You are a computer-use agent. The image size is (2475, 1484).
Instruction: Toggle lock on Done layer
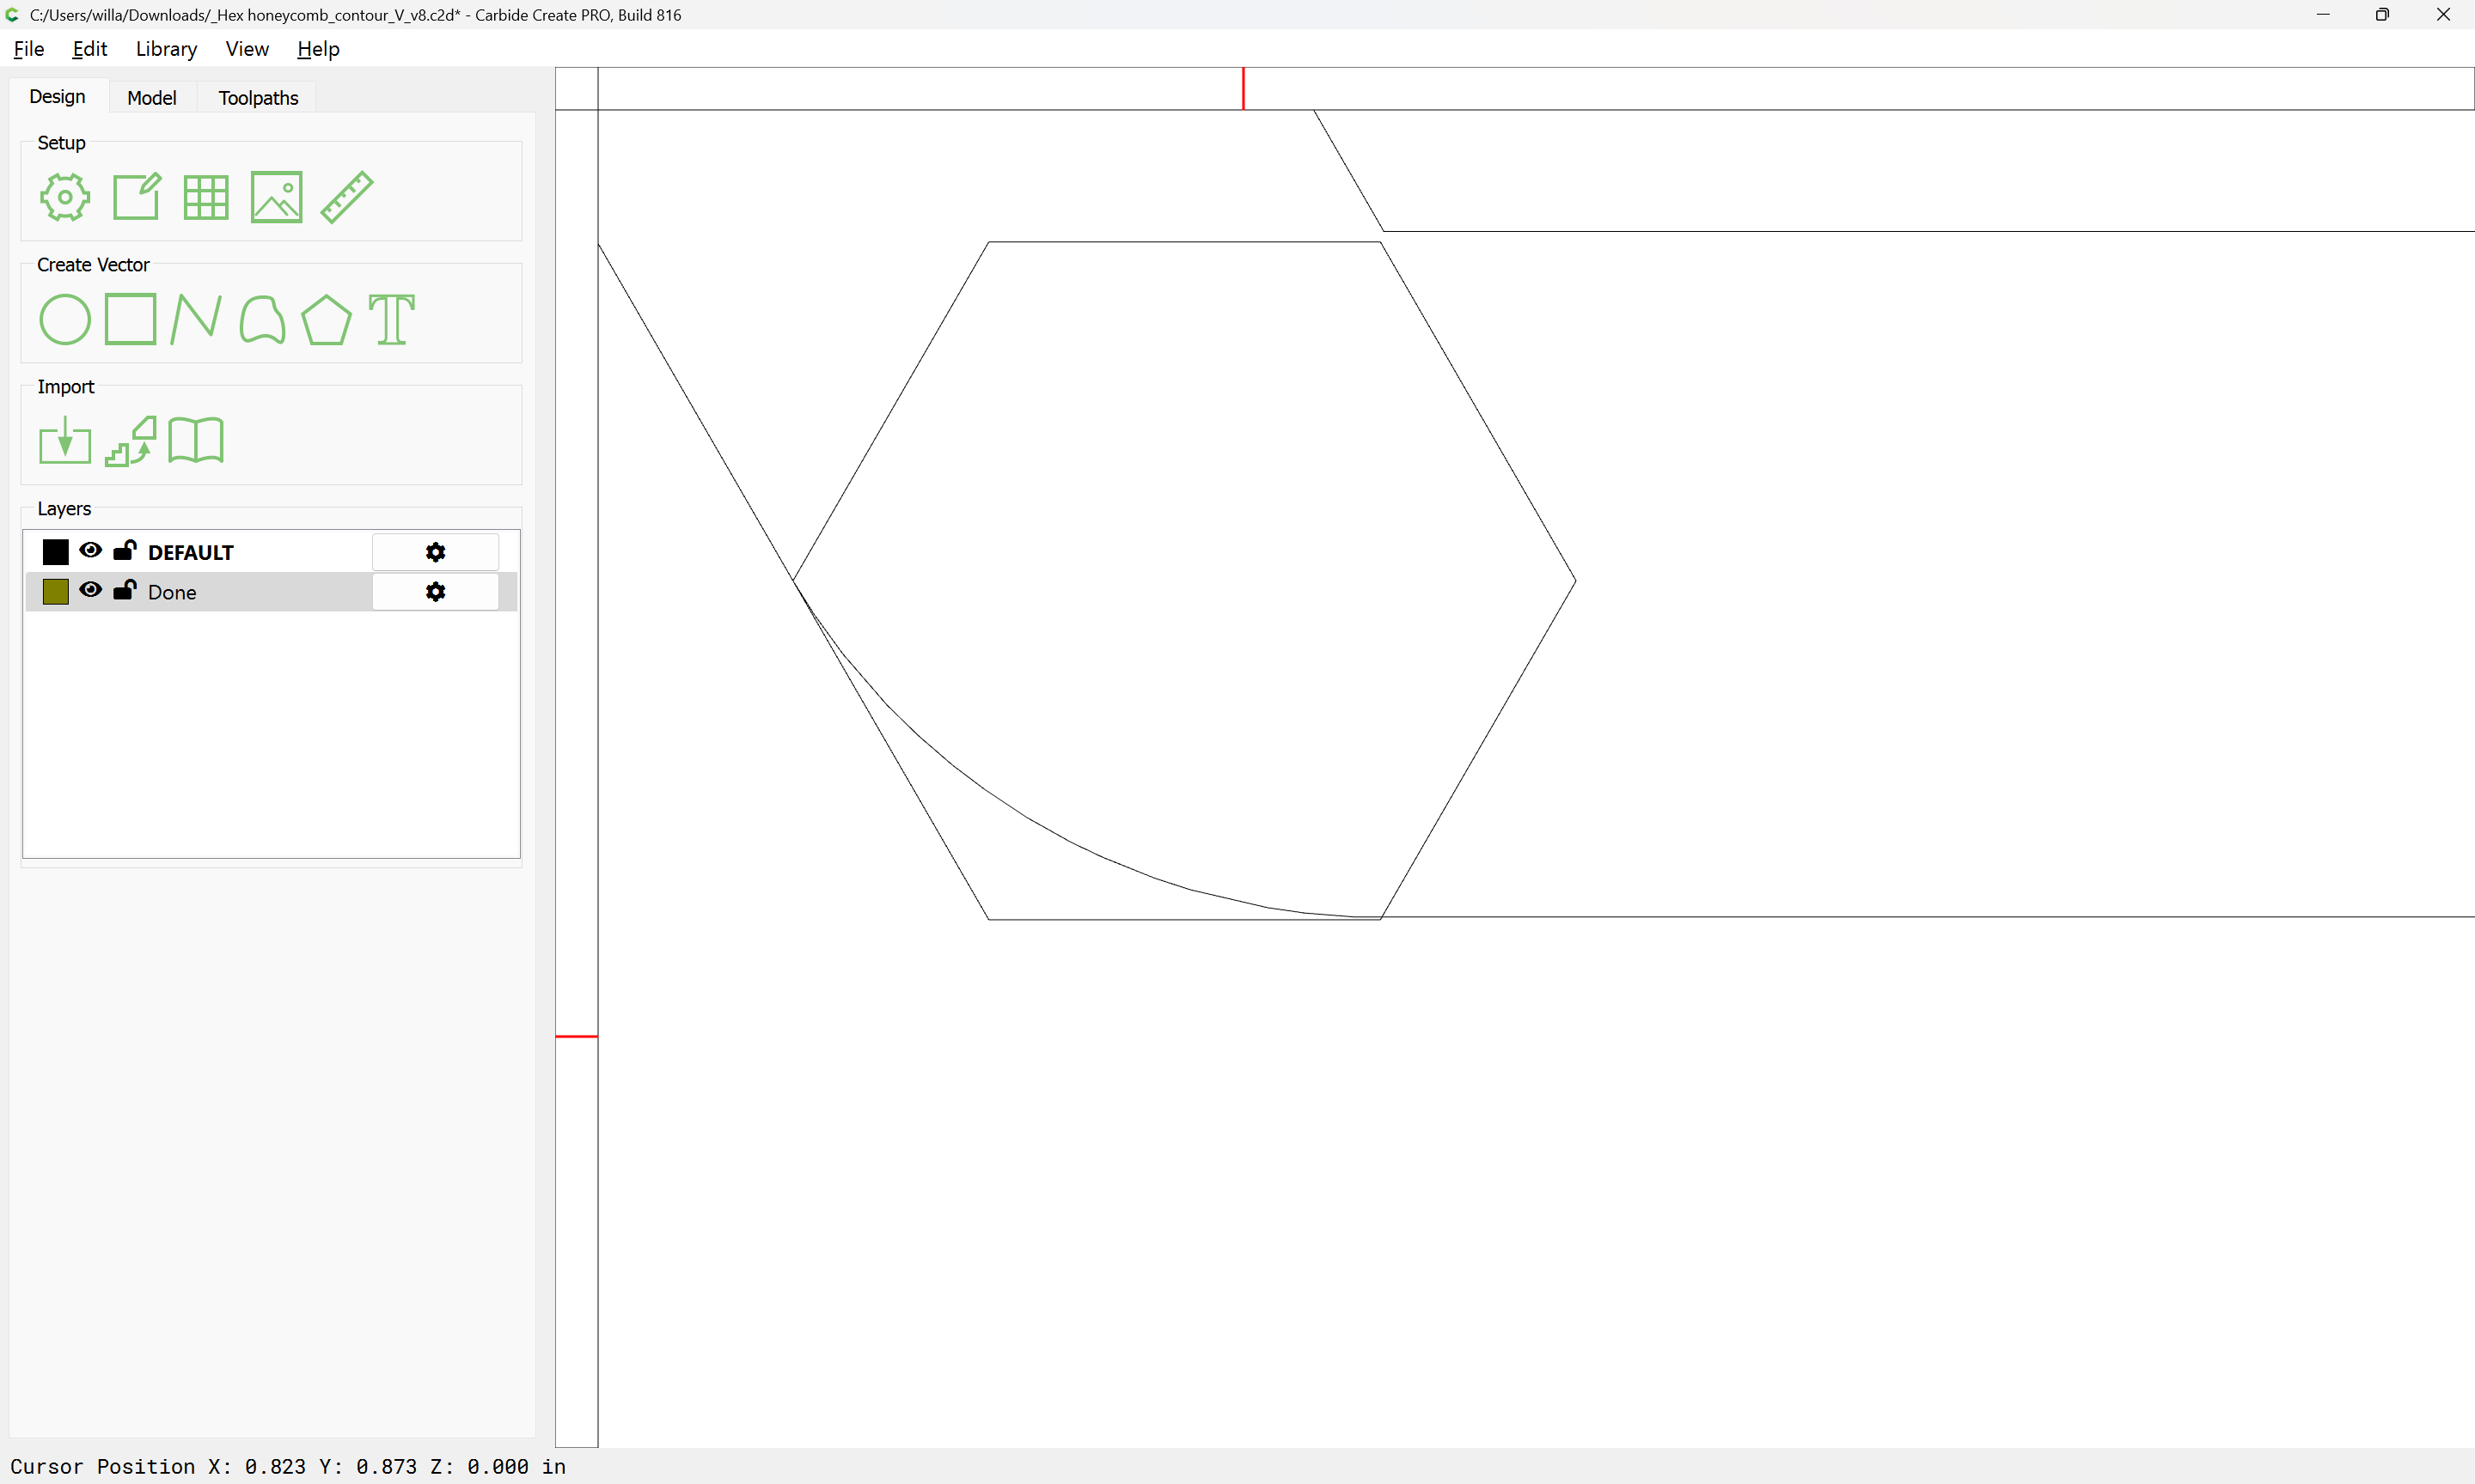coord(125,590)
